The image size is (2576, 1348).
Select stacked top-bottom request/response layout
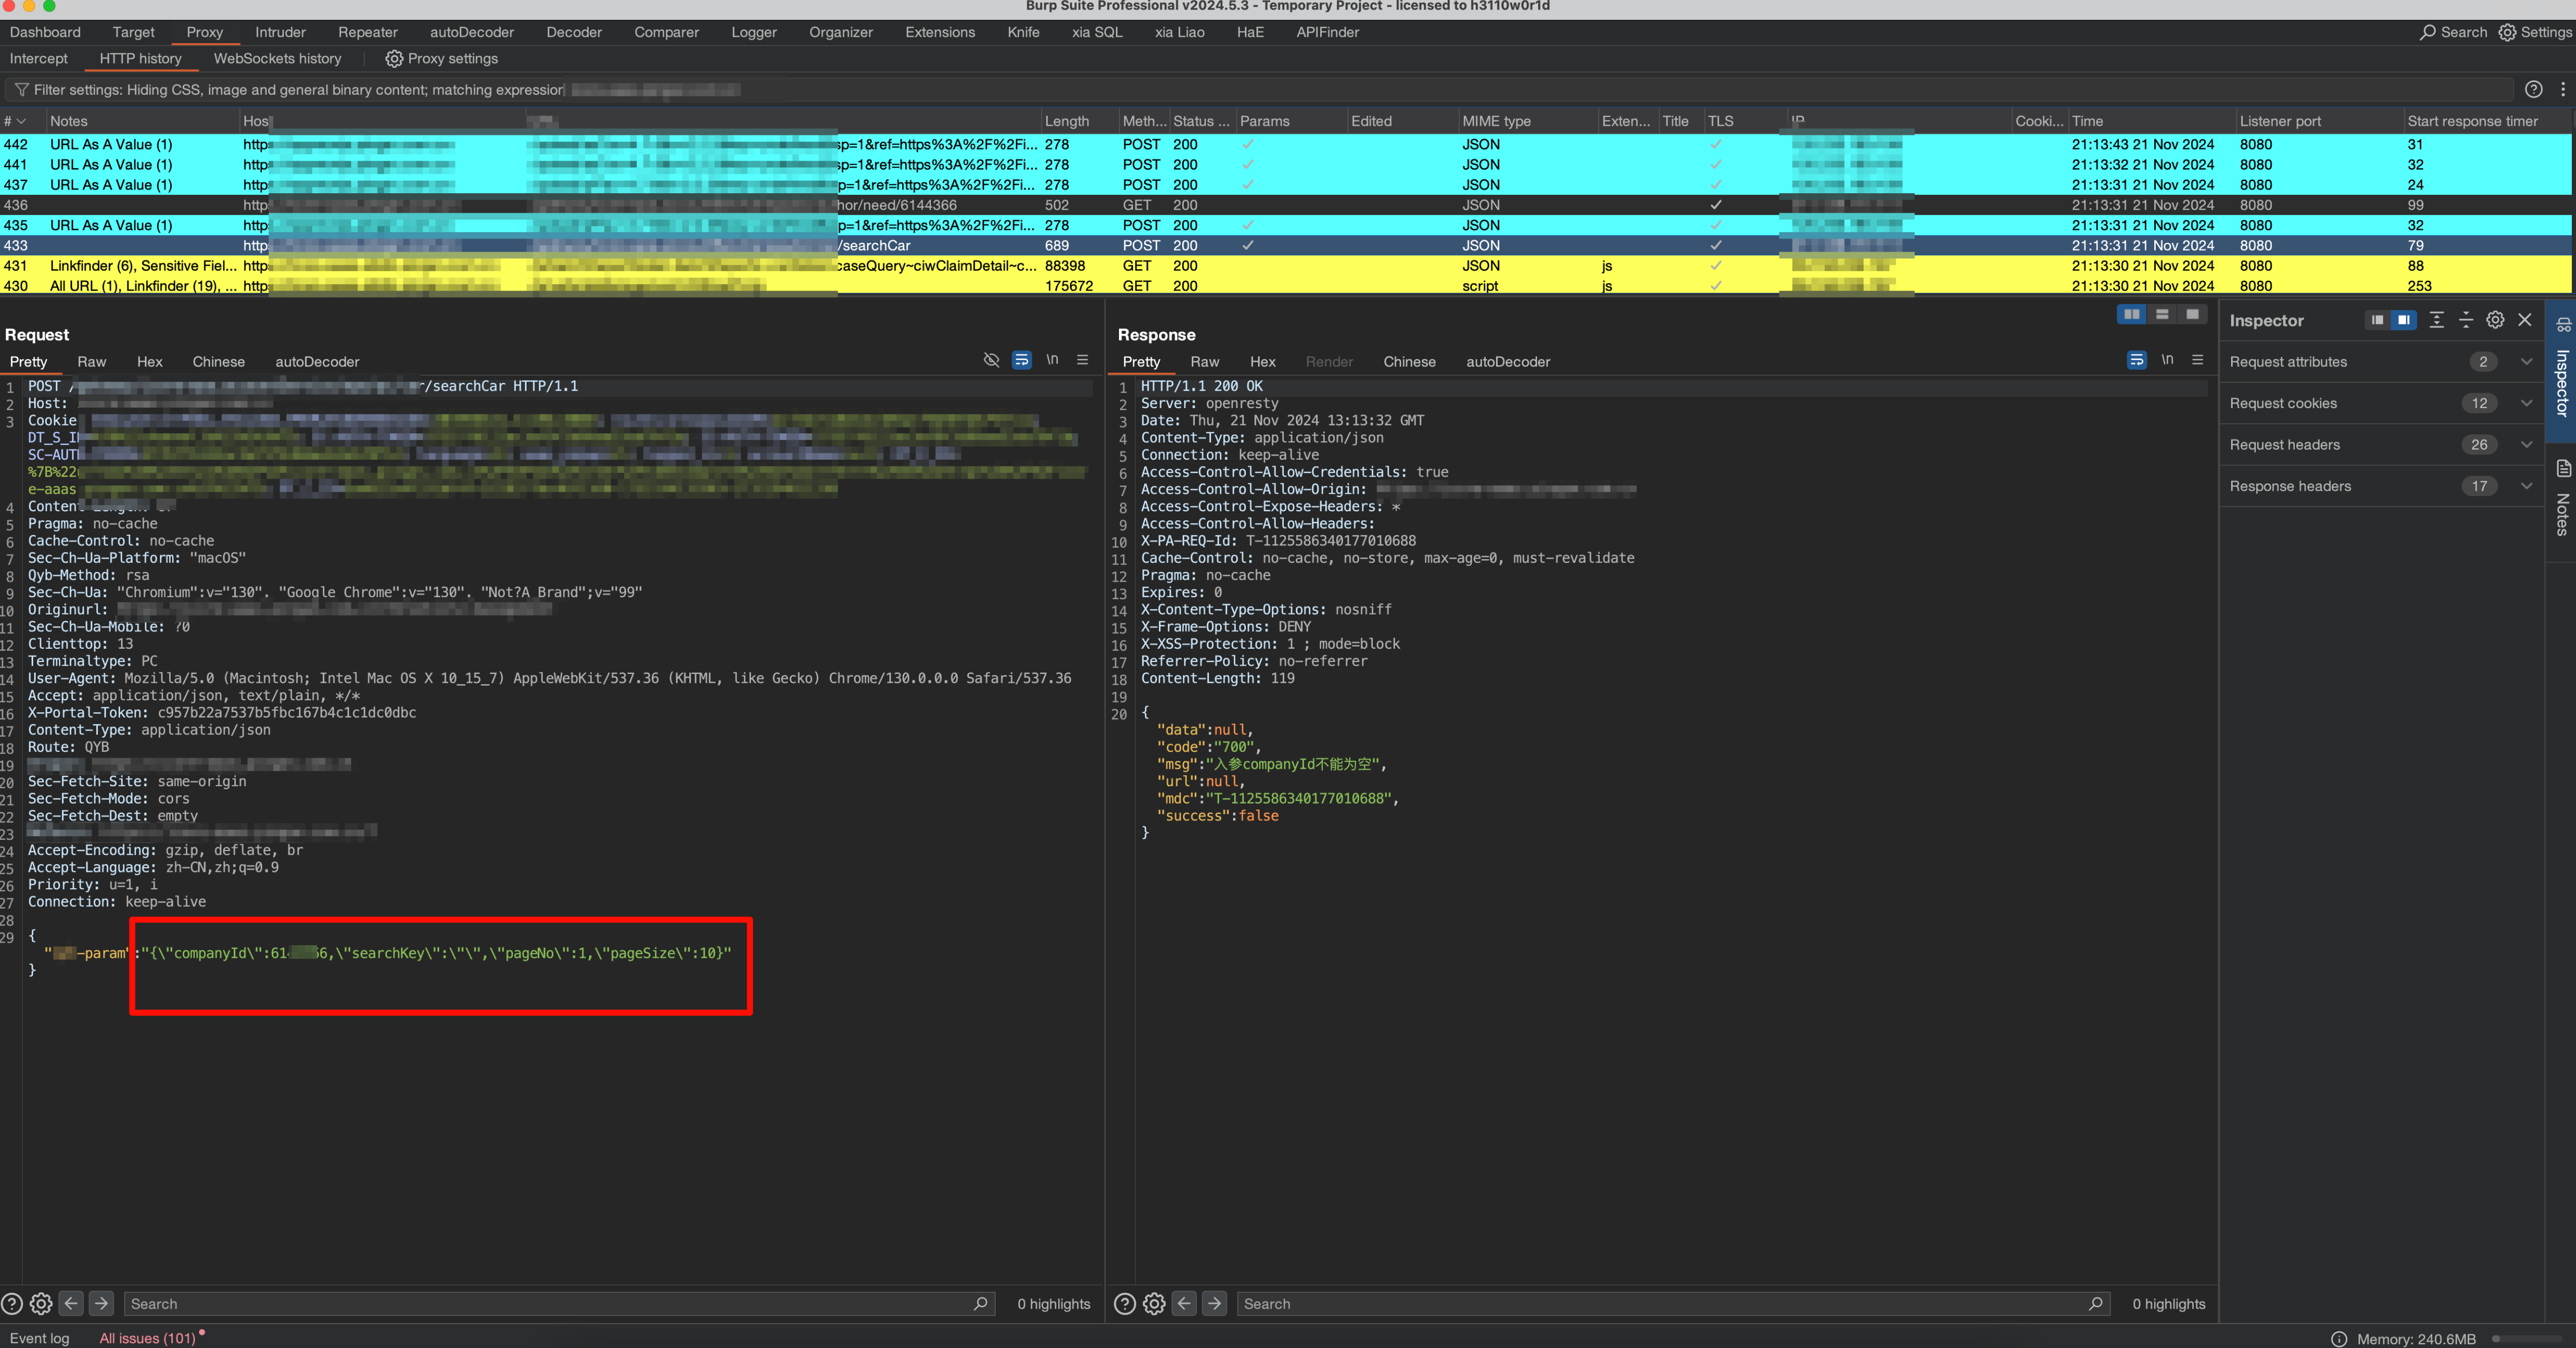click(x=2161, y=314)
